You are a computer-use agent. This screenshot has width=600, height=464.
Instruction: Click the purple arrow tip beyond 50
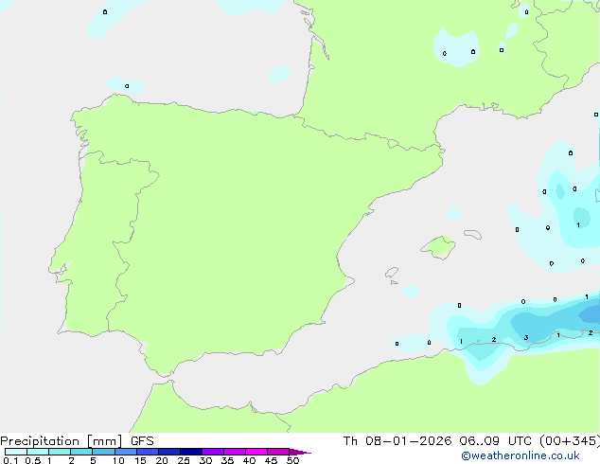click(x=300, y=452)
